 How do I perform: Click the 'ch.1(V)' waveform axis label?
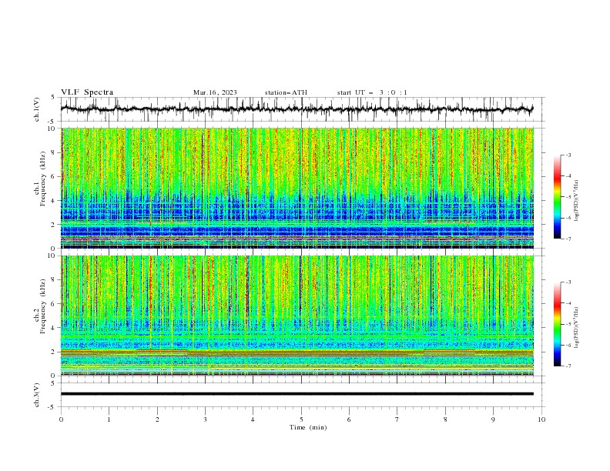pos(36,109)
